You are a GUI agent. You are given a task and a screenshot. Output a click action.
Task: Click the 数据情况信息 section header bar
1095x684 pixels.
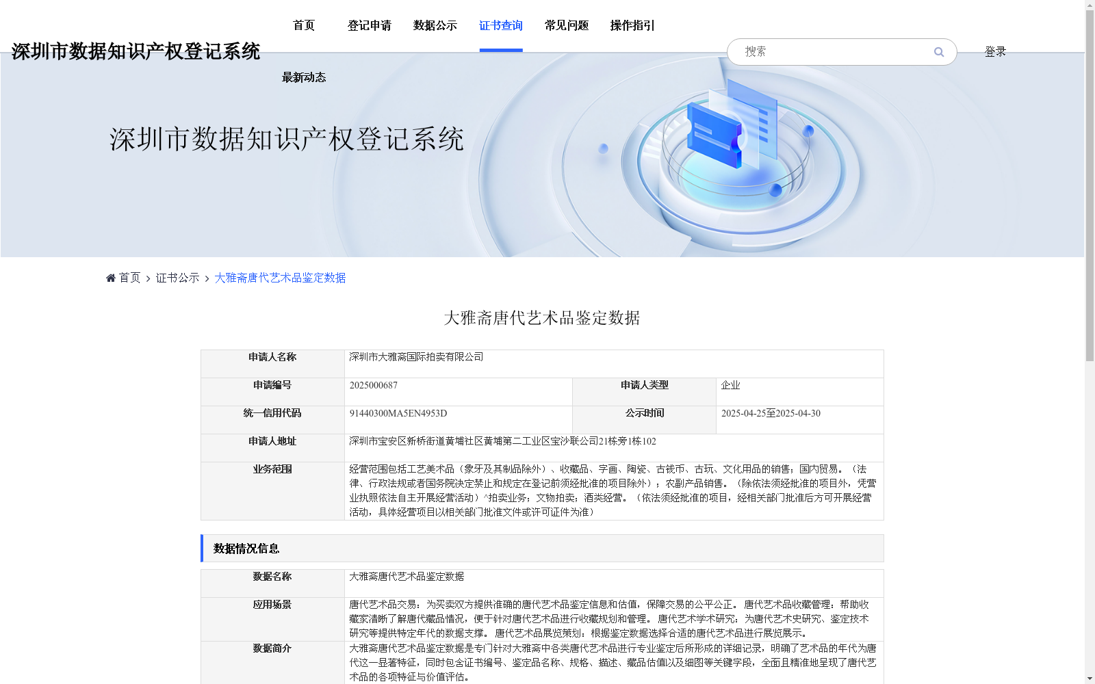point(246,548)
